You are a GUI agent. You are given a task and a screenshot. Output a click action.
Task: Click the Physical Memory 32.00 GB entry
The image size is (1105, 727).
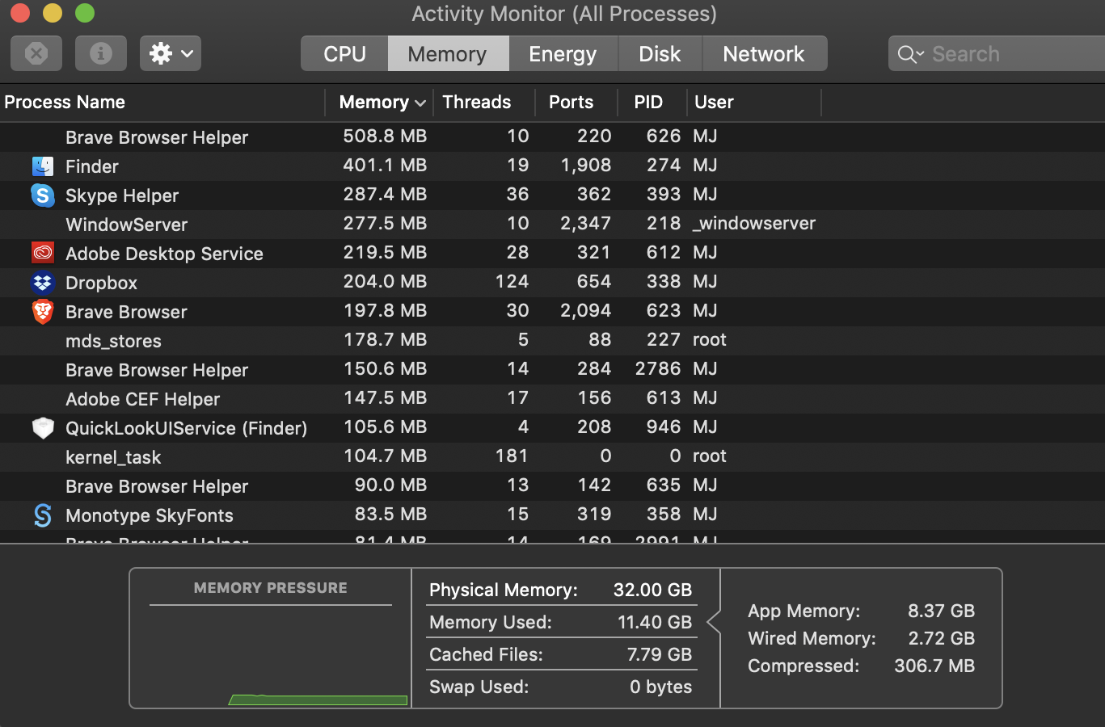pyautogui.click(x=561, y=590)
